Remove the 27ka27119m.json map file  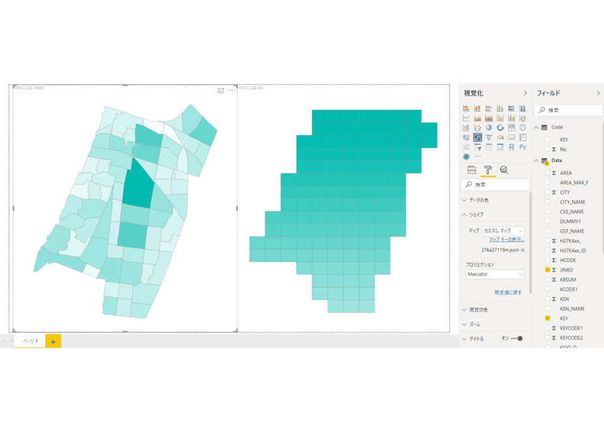coord(523,250)
